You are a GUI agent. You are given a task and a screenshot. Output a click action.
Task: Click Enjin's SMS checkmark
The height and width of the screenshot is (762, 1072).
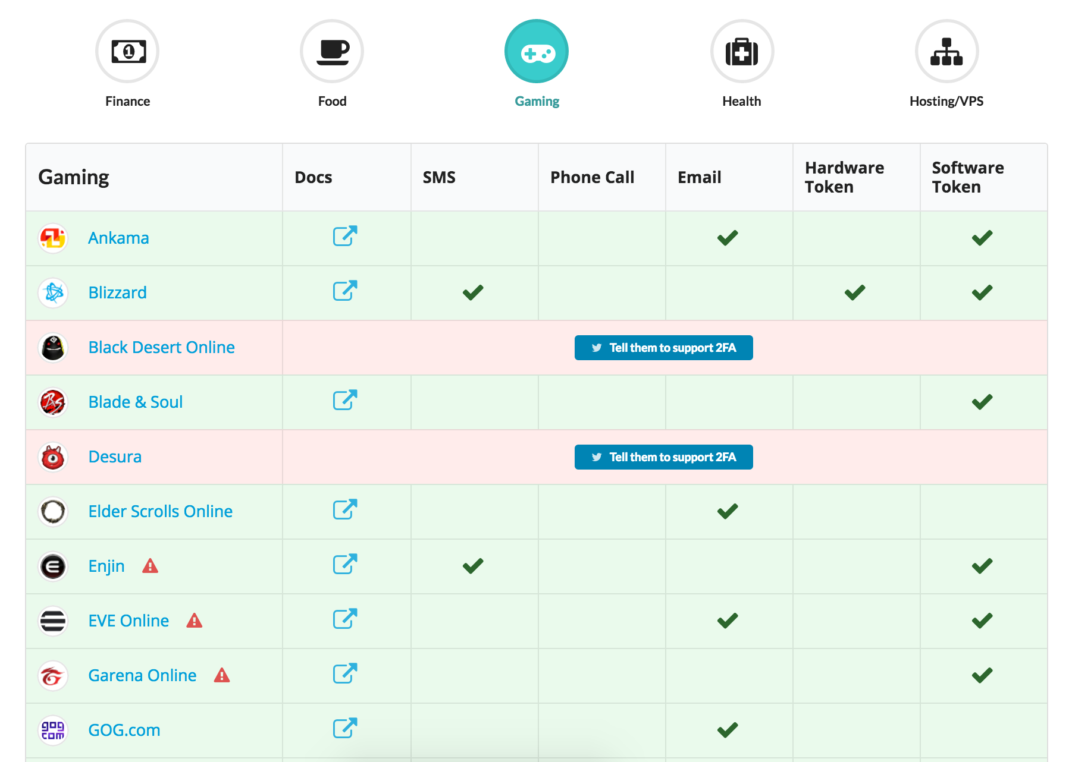[x=473, y=566]
